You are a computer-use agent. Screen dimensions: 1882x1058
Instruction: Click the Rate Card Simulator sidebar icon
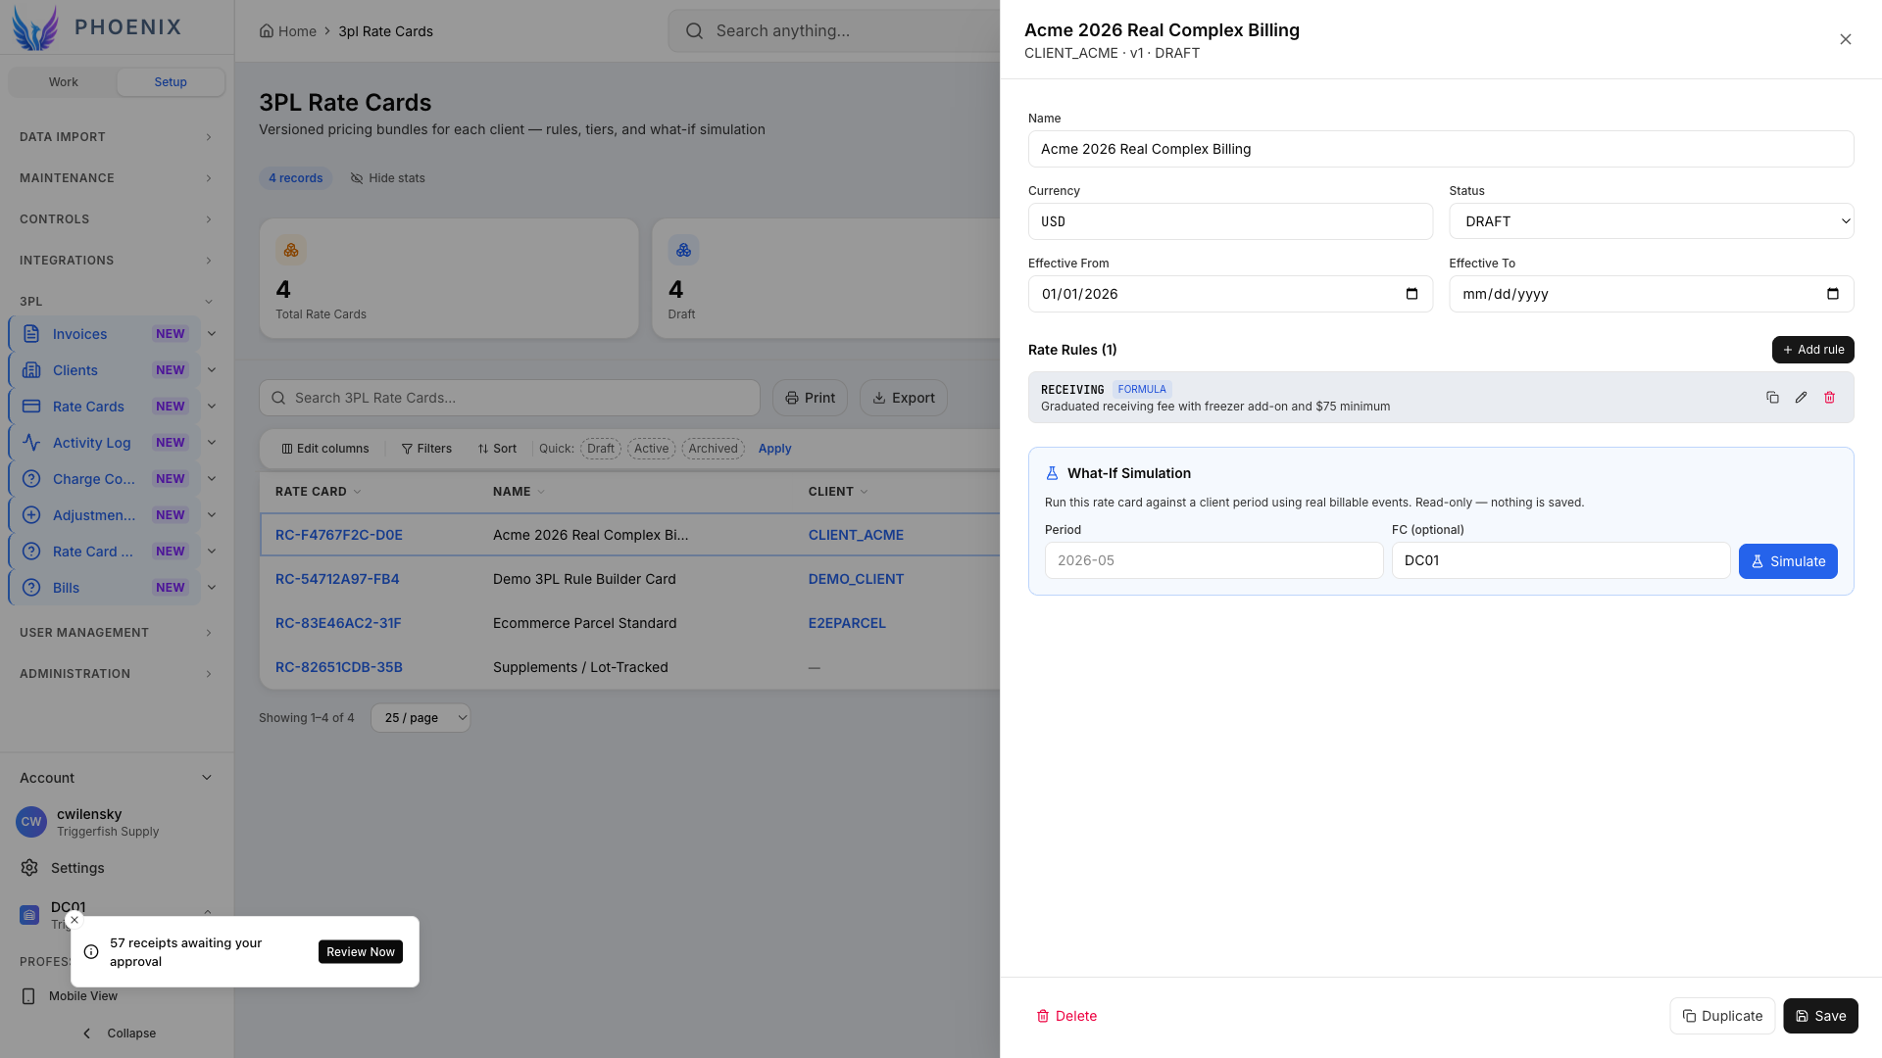coord(31,552)
